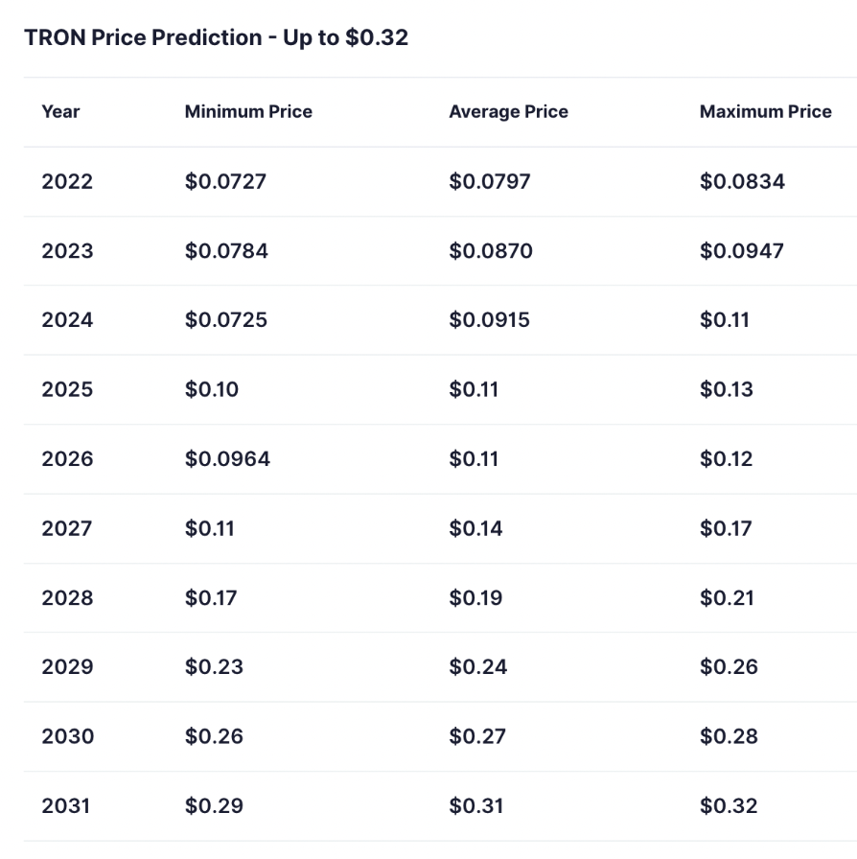Select the $0.0727 minimum price value
857x859 pixels.
[225, 181]
